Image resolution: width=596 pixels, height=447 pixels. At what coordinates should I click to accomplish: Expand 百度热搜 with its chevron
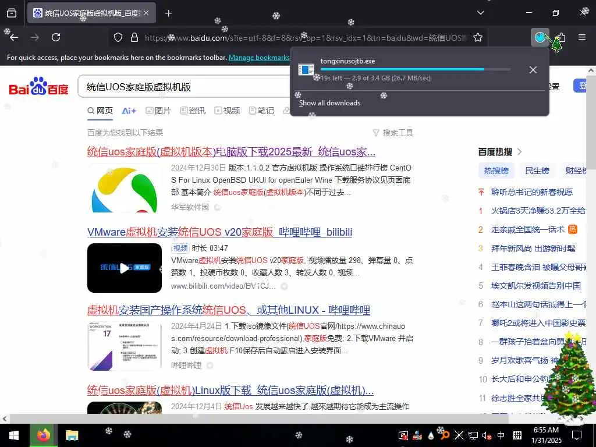coord(520,152)
